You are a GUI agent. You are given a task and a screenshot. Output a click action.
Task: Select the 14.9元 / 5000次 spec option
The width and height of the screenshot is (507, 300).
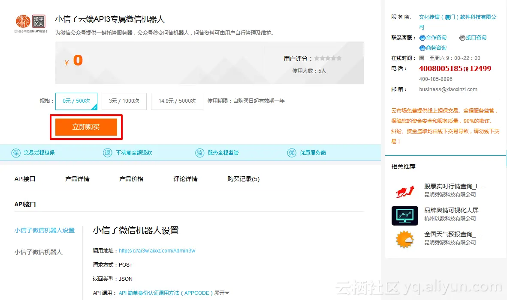[177, 101]
